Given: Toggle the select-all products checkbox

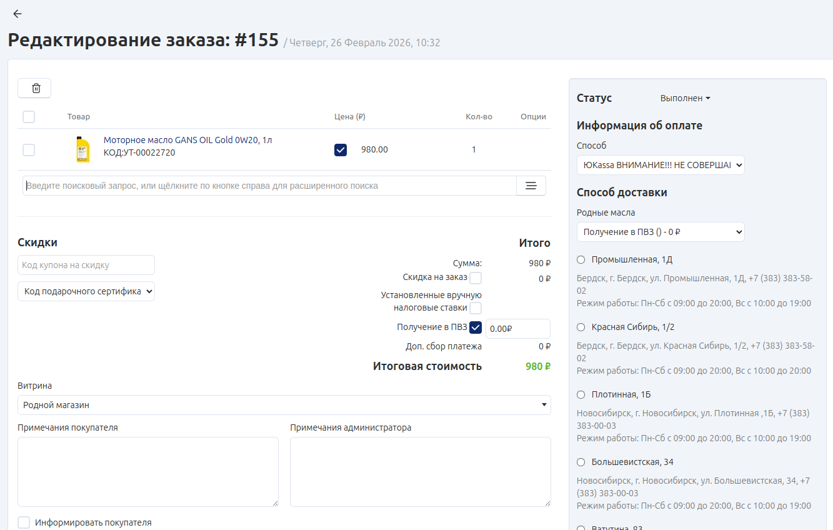Looking at the screenshot, I should pos(29,117).
